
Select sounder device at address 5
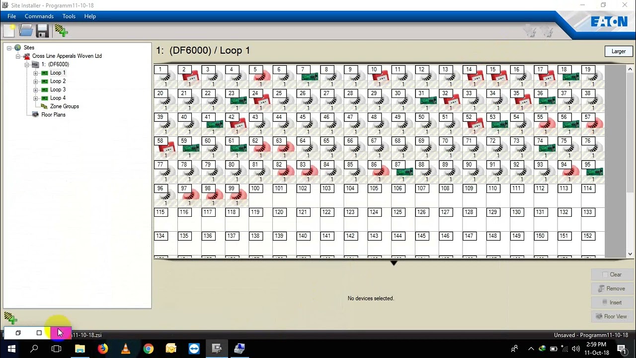point(261,77)
